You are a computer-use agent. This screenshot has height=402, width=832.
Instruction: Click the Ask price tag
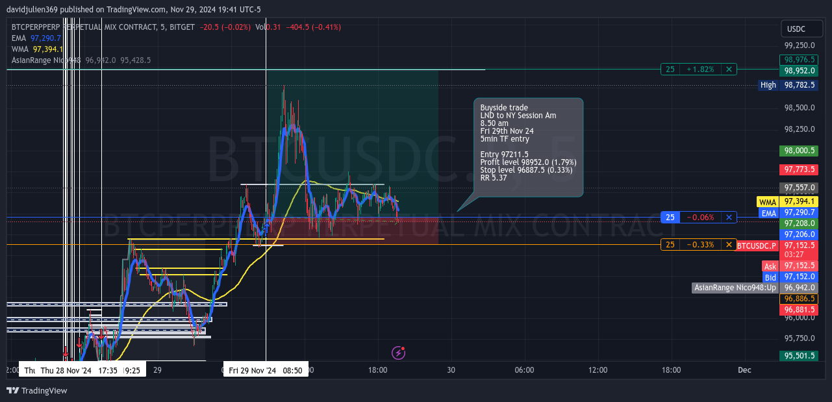[790, 266]
